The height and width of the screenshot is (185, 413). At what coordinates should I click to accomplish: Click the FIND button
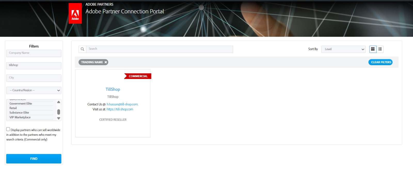point(34,159)
